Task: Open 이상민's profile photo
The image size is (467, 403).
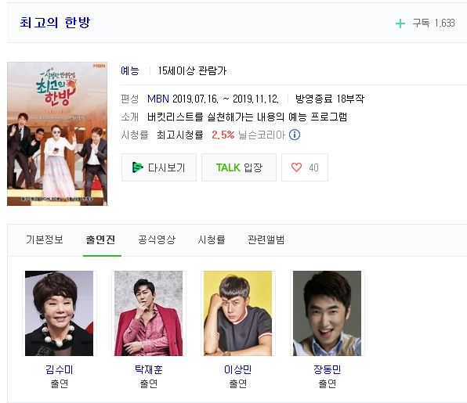Action: click(x=237, y=313)
